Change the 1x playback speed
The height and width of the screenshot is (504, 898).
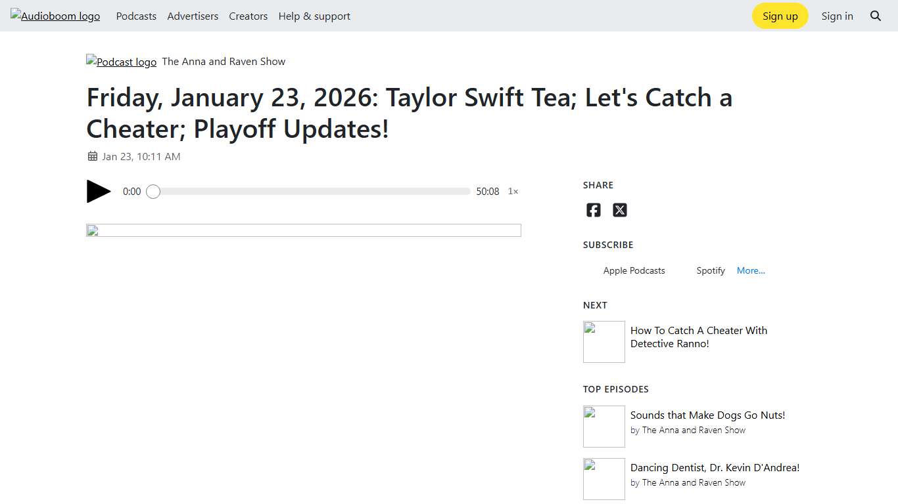pos(513,191)
